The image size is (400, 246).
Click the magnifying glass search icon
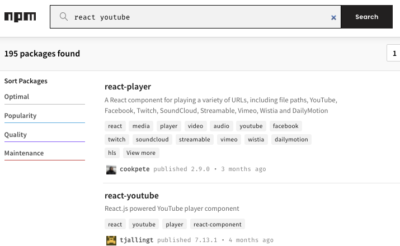[64, 17]
